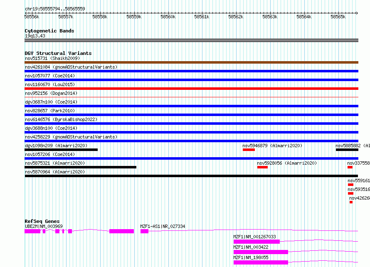Click the blue nsv828657 variant bar

pyautogui.click(x=191, y=115)
